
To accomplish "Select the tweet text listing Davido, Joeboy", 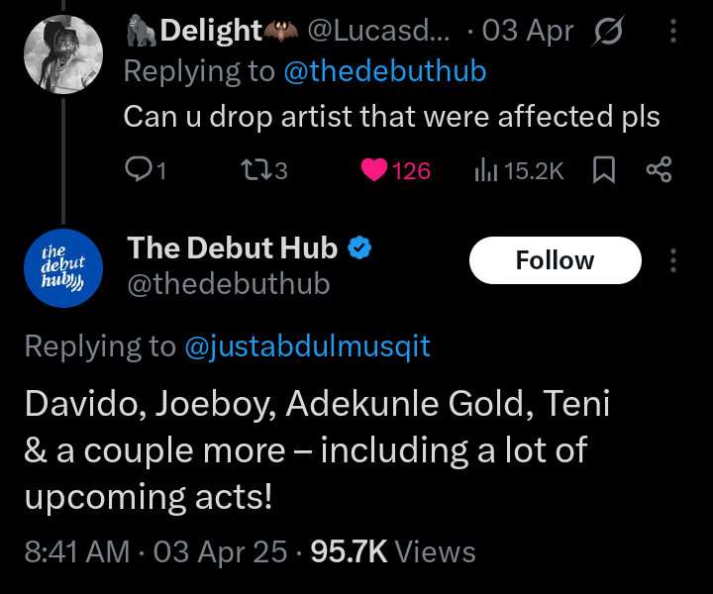I will (317, 450).
